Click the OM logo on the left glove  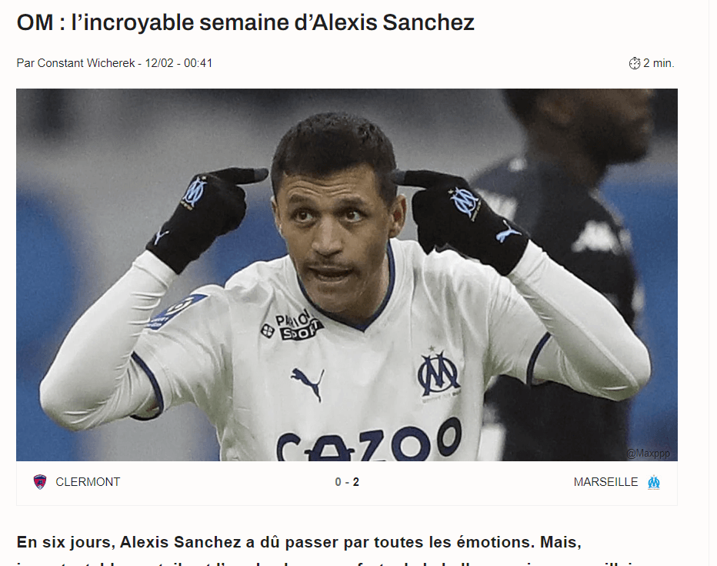(194, 191)
